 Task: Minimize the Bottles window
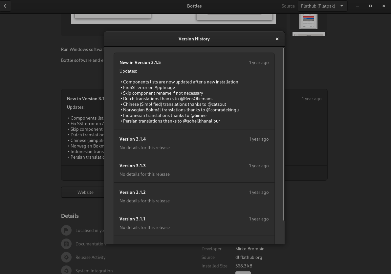pyautogui.click(x=357, y=6)
